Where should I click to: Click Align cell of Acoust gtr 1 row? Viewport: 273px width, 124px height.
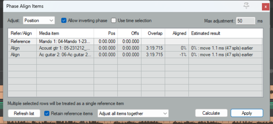pyautogui.click(x=22, y=48)
